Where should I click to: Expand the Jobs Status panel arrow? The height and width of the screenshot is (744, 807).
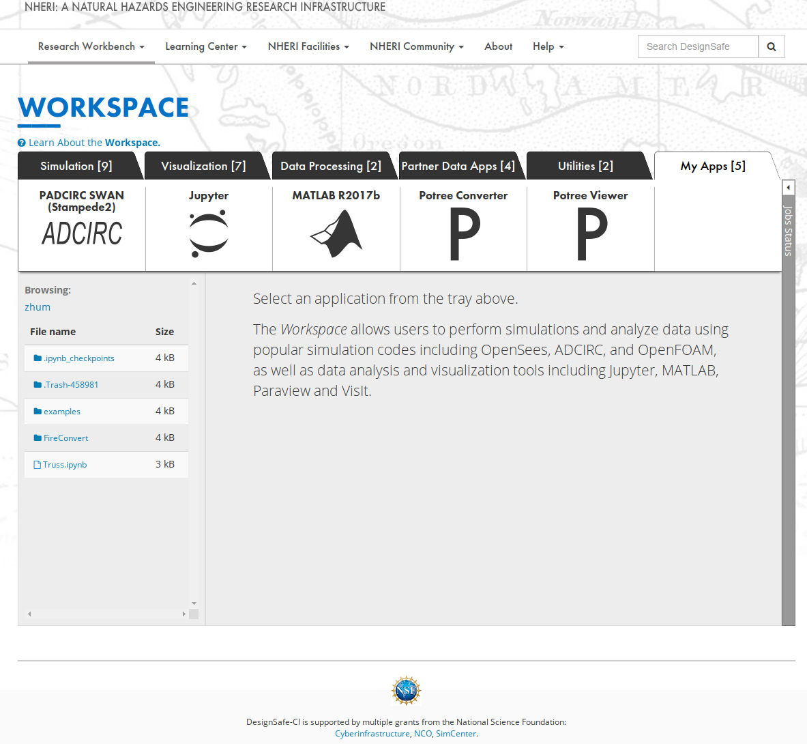788,188
